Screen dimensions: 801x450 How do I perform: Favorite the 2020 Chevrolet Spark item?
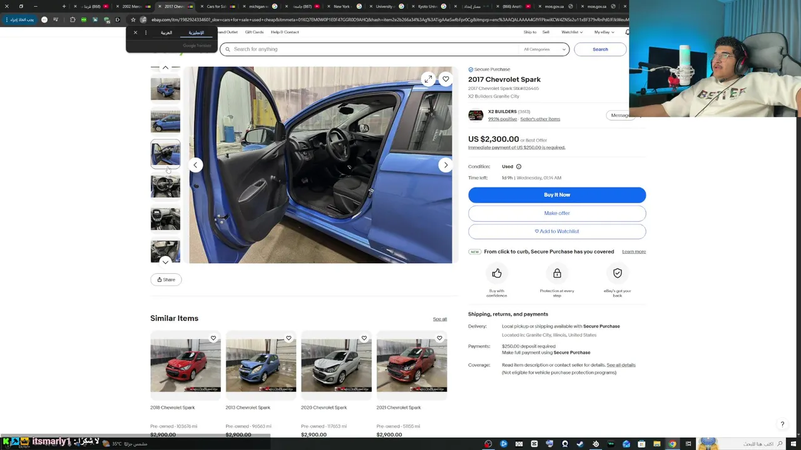(364, 338)
